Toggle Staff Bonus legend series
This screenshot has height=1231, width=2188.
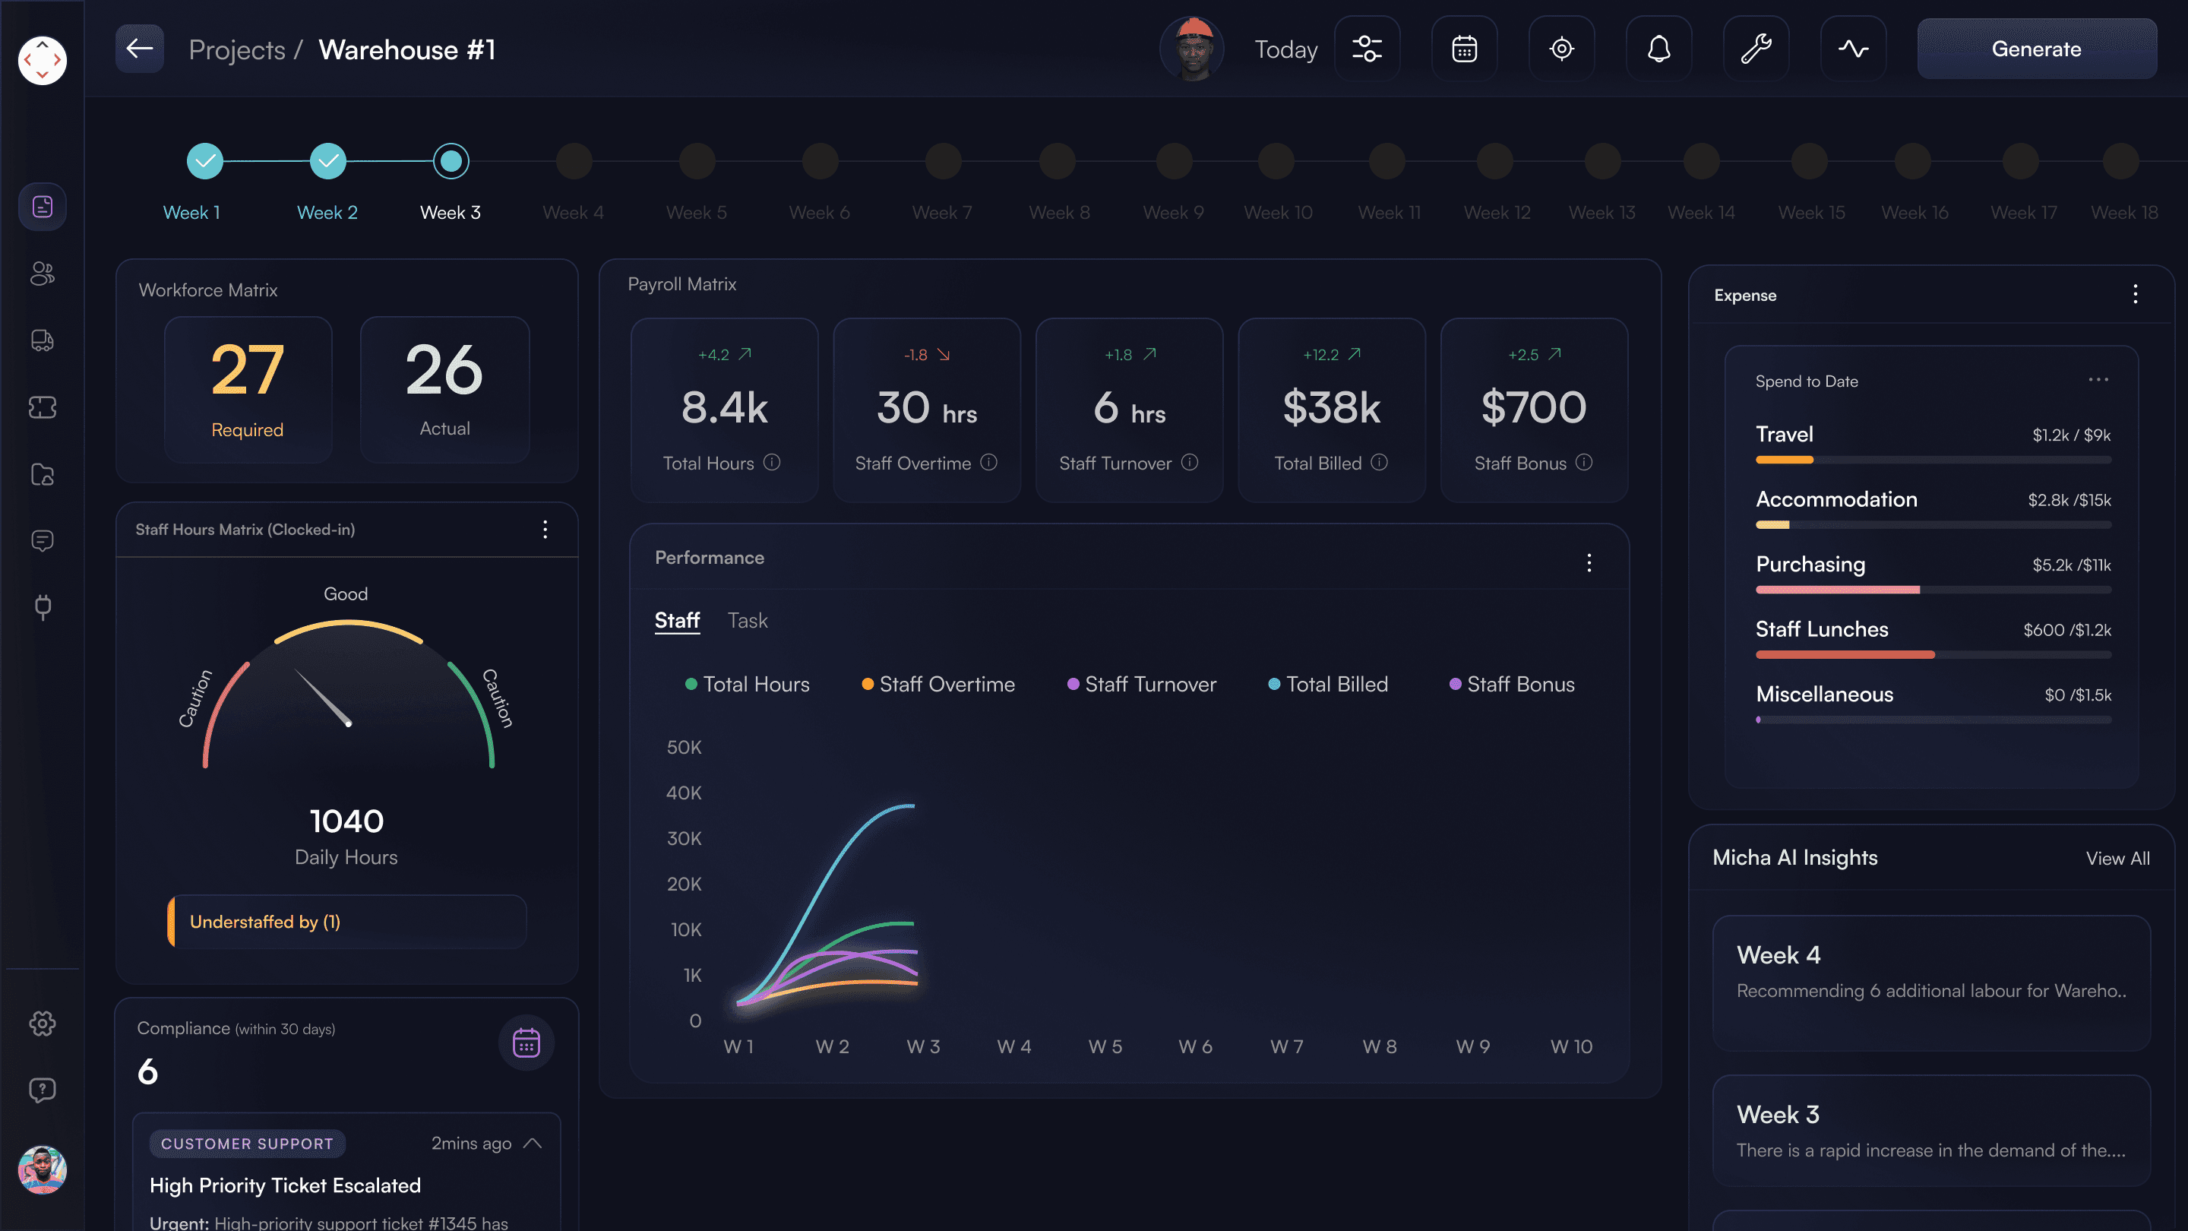1512,684
